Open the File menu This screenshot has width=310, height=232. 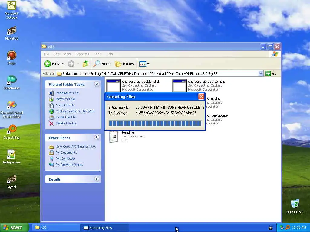click(46, 54)
